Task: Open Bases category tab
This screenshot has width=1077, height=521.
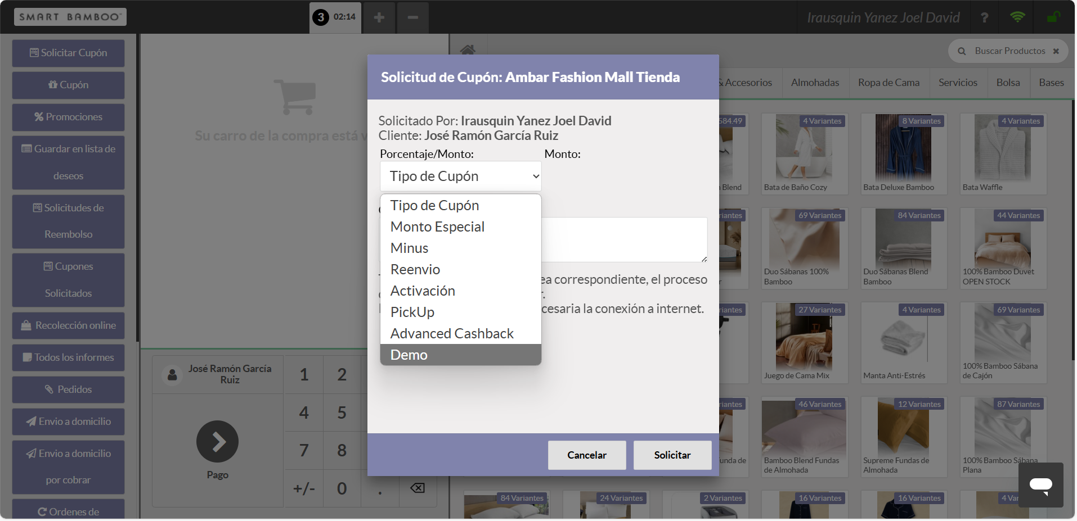Action: pyautogui.click(x=1051, y=83)
